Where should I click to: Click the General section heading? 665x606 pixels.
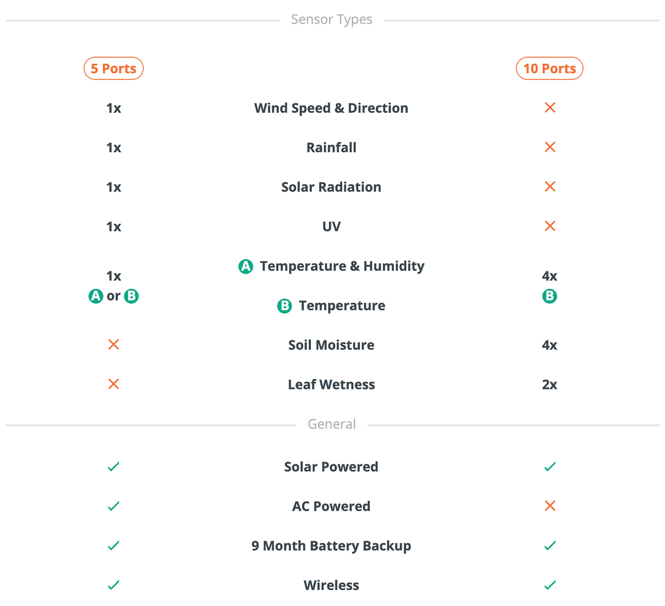point(331,424)
